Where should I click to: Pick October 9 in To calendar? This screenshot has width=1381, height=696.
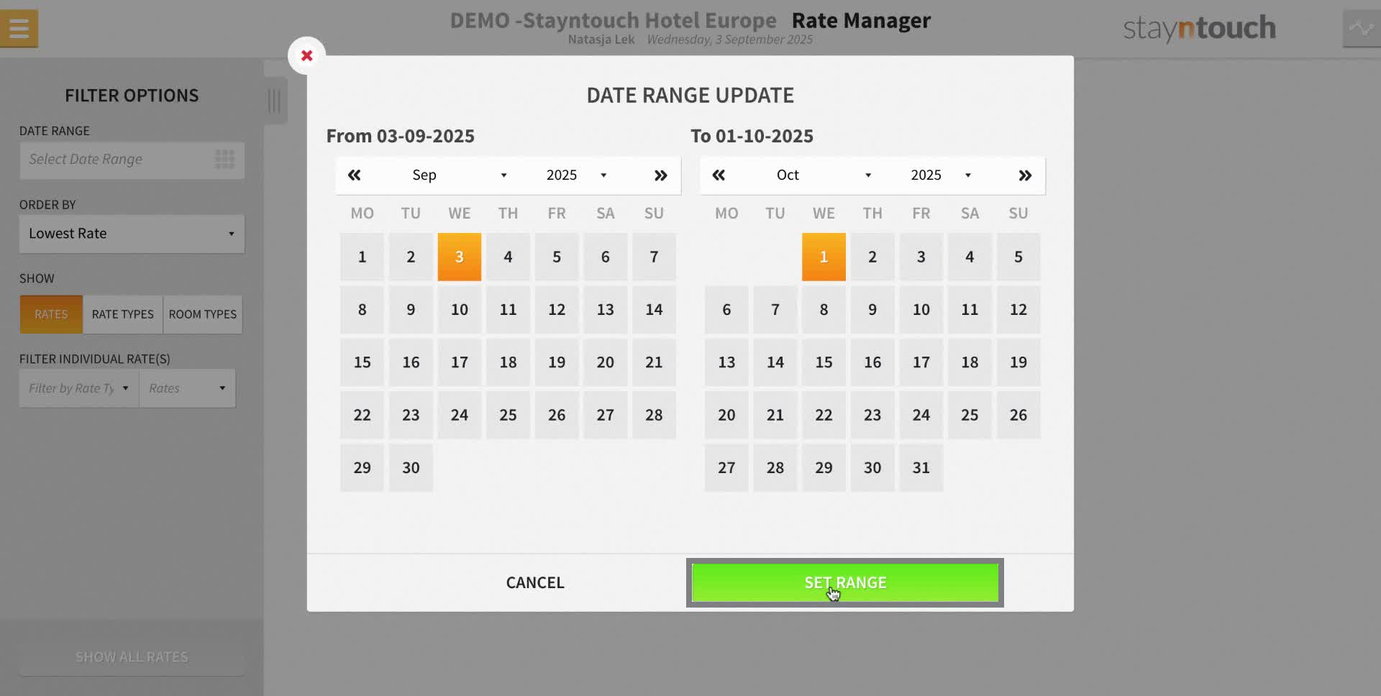[x=872, y=309]
